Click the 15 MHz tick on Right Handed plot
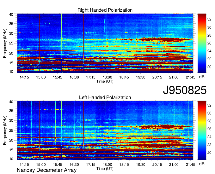 pyautogui.click(x=11, y=63)
